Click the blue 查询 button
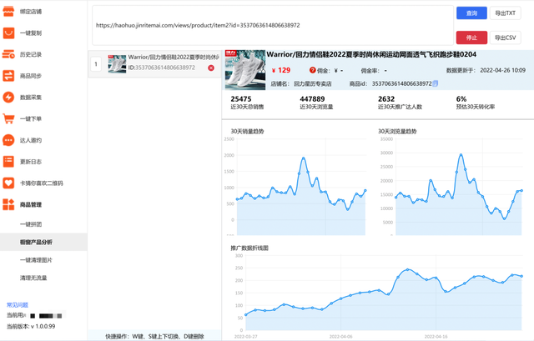534x341 pixels. point(471,13)
